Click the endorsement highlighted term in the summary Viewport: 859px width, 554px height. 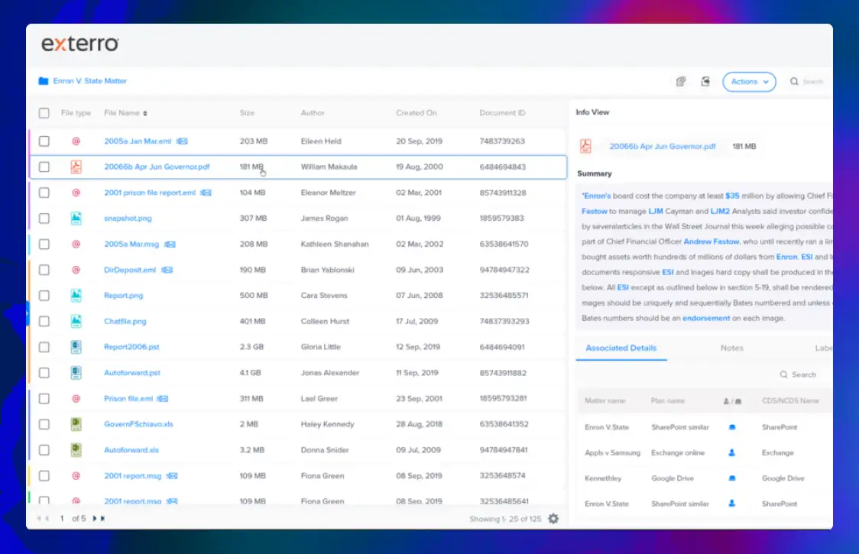pos(705,319)
